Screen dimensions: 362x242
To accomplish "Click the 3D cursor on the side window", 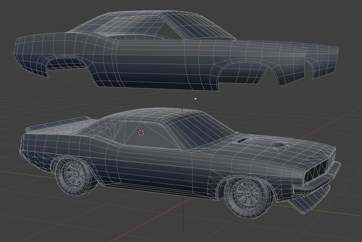I will [141, 133].
